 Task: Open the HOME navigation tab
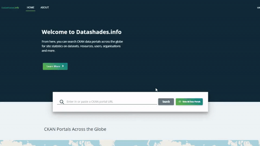pyautogui.click(x=30, y=7)
